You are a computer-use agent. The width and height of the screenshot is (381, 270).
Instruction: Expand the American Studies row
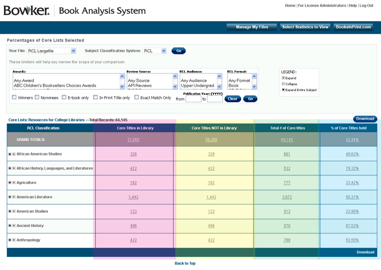point(14,211)
